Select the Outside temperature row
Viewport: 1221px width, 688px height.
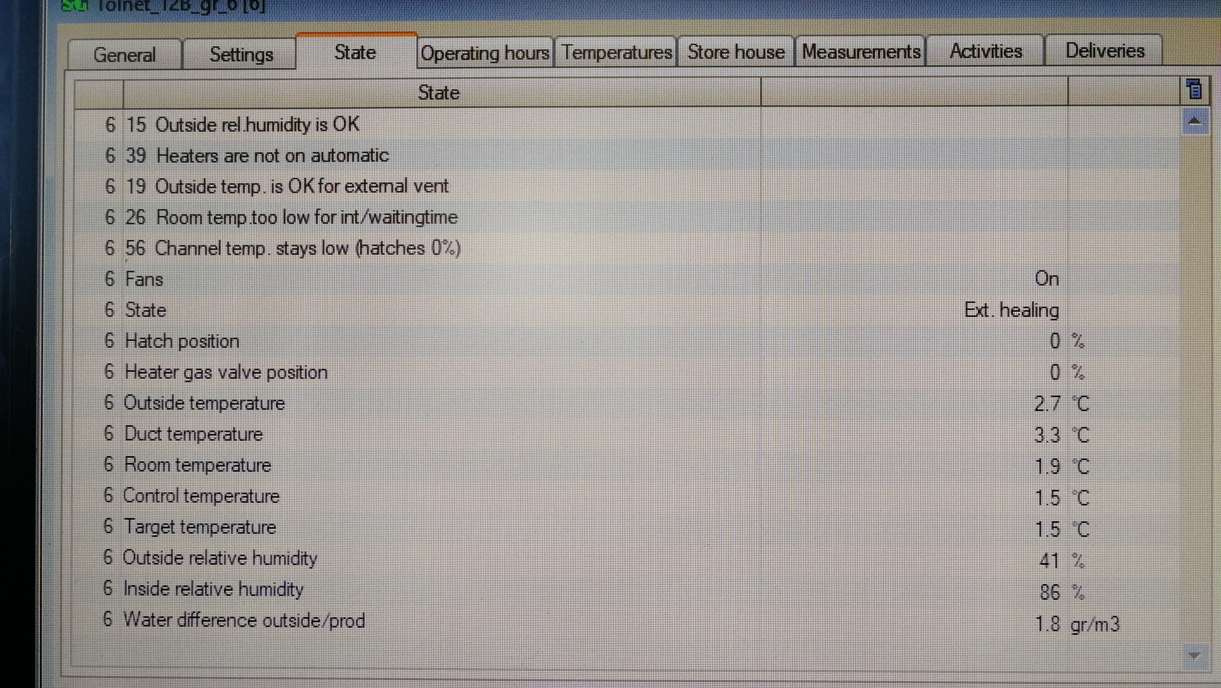(204, 403)
